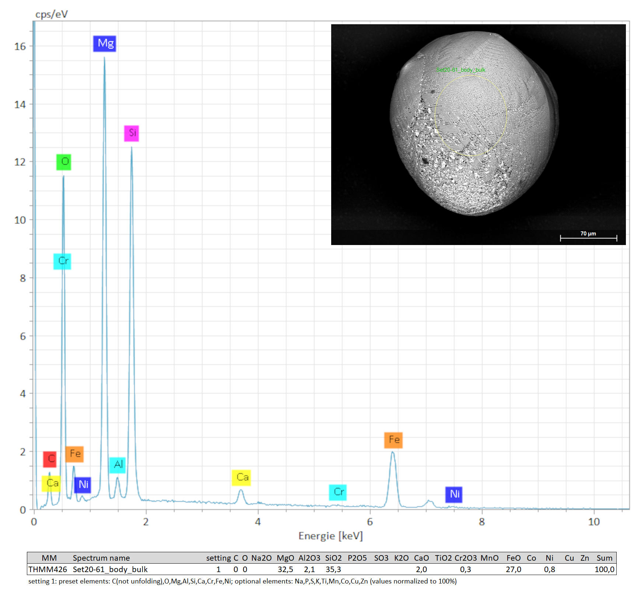641x596 pixels.
Task: Select the blue Ni label near 7.5 keV
Action: coord(454,494)
